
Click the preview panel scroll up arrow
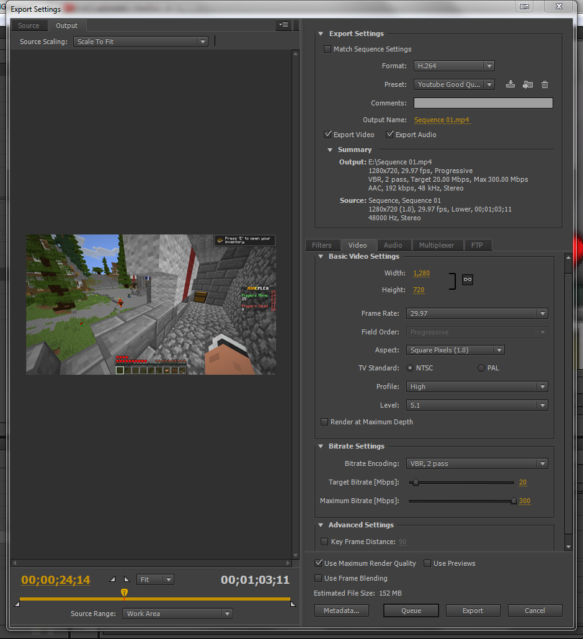pos(296,54)
